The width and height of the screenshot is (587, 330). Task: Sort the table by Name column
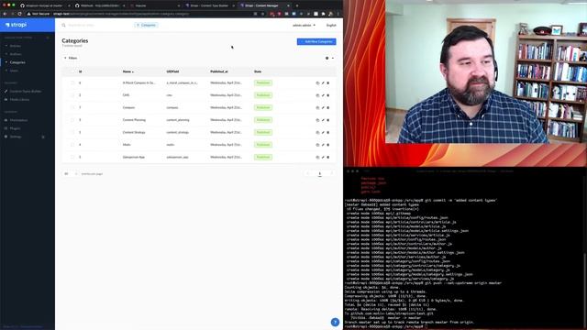127,71
